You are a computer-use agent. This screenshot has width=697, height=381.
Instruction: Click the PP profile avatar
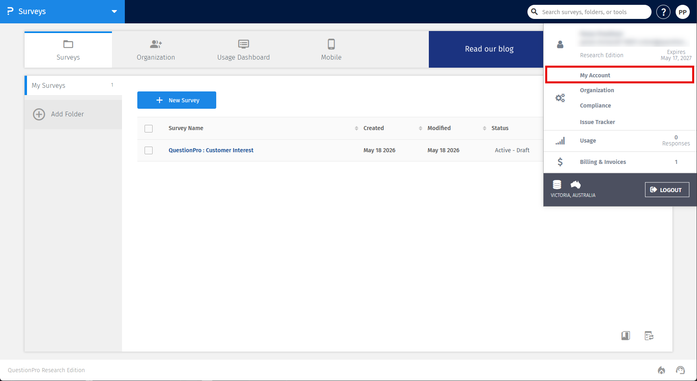pyautogui.click(x=683, y=12)
